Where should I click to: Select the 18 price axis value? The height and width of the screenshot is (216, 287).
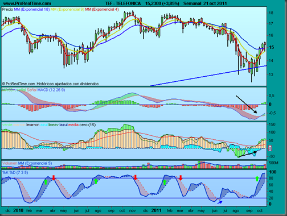click(271, 13)
